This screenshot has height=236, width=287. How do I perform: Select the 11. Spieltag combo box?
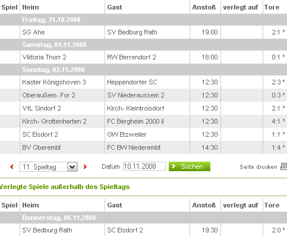(49, 167)
